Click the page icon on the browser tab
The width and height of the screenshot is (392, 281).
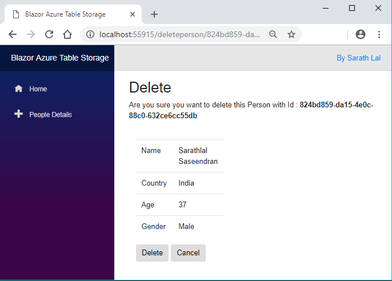coord(16,14)
